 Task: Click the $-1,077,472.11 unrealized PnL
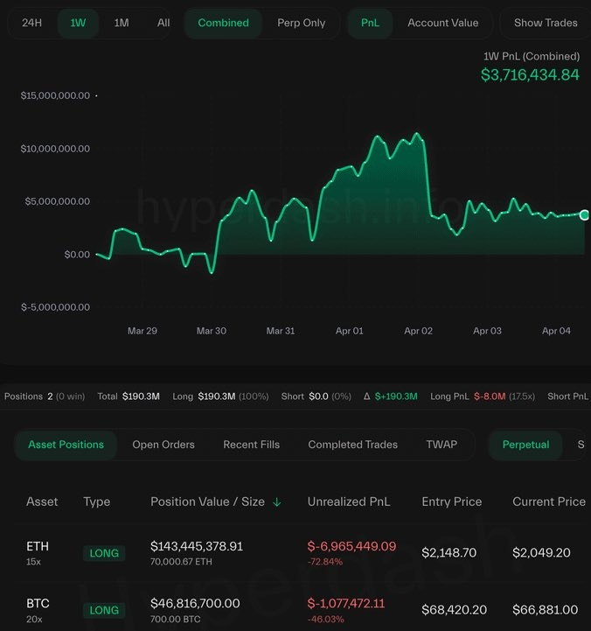pyautogui.click(x=346, y=603)
